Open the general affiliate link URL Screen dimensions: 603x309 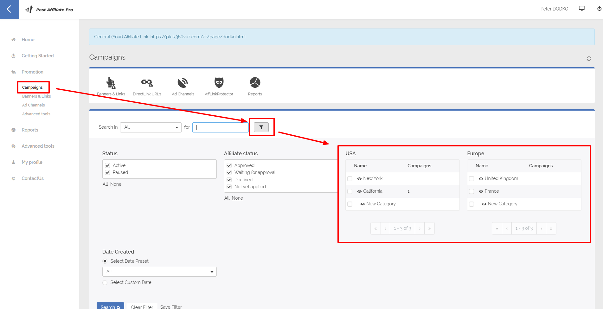pyautogui.click(x=198, y=37)
